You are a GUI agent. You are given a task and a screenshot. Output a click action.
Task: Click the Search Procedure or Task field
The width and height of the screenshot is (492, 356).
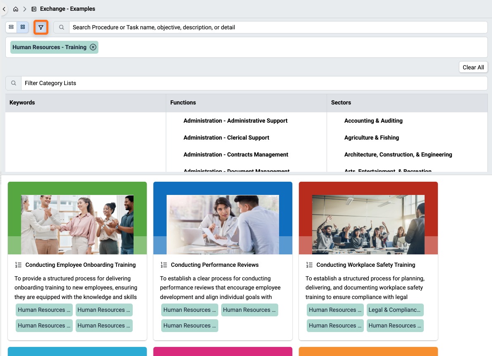(278, 27)
